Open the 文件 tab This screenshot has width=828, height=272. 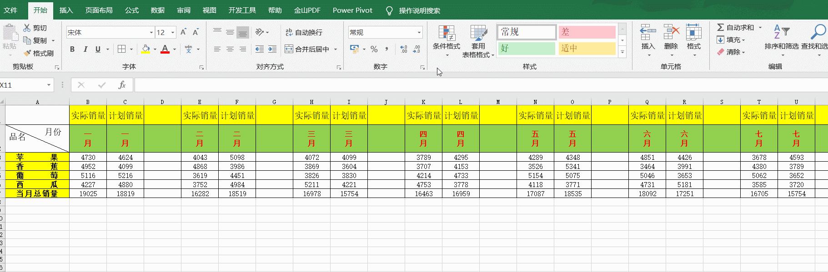coord(10,10)
